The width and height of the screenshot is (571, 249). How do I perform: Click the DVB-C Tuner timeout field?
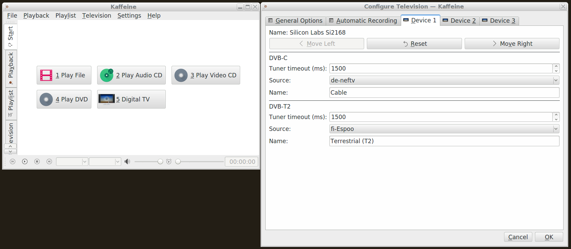(441, 69)
